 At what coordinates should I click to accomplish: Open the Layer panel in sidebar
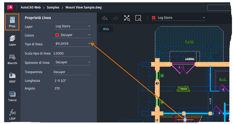pyautogui.click(x=12, y=41)
